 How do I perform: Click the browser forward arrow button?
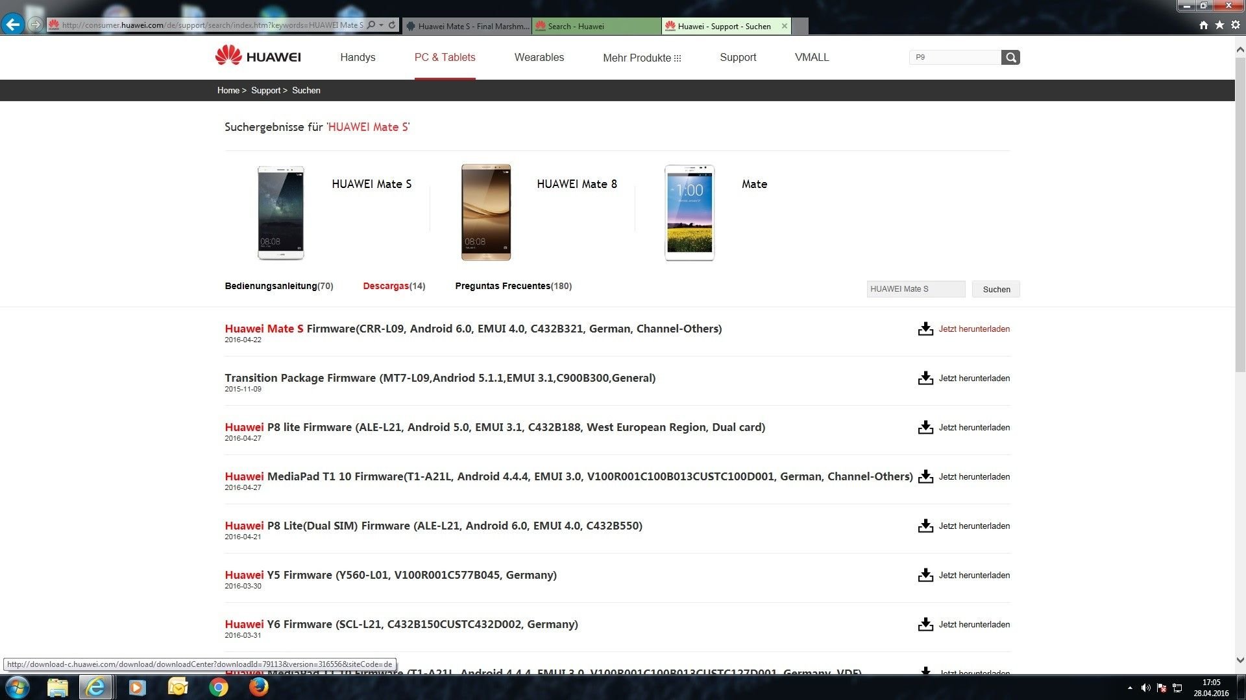(35, 25)
